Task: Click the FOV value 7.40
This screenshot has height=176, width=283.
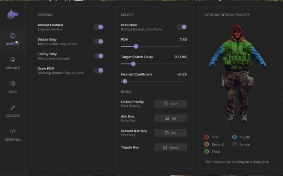Action: 183,39
